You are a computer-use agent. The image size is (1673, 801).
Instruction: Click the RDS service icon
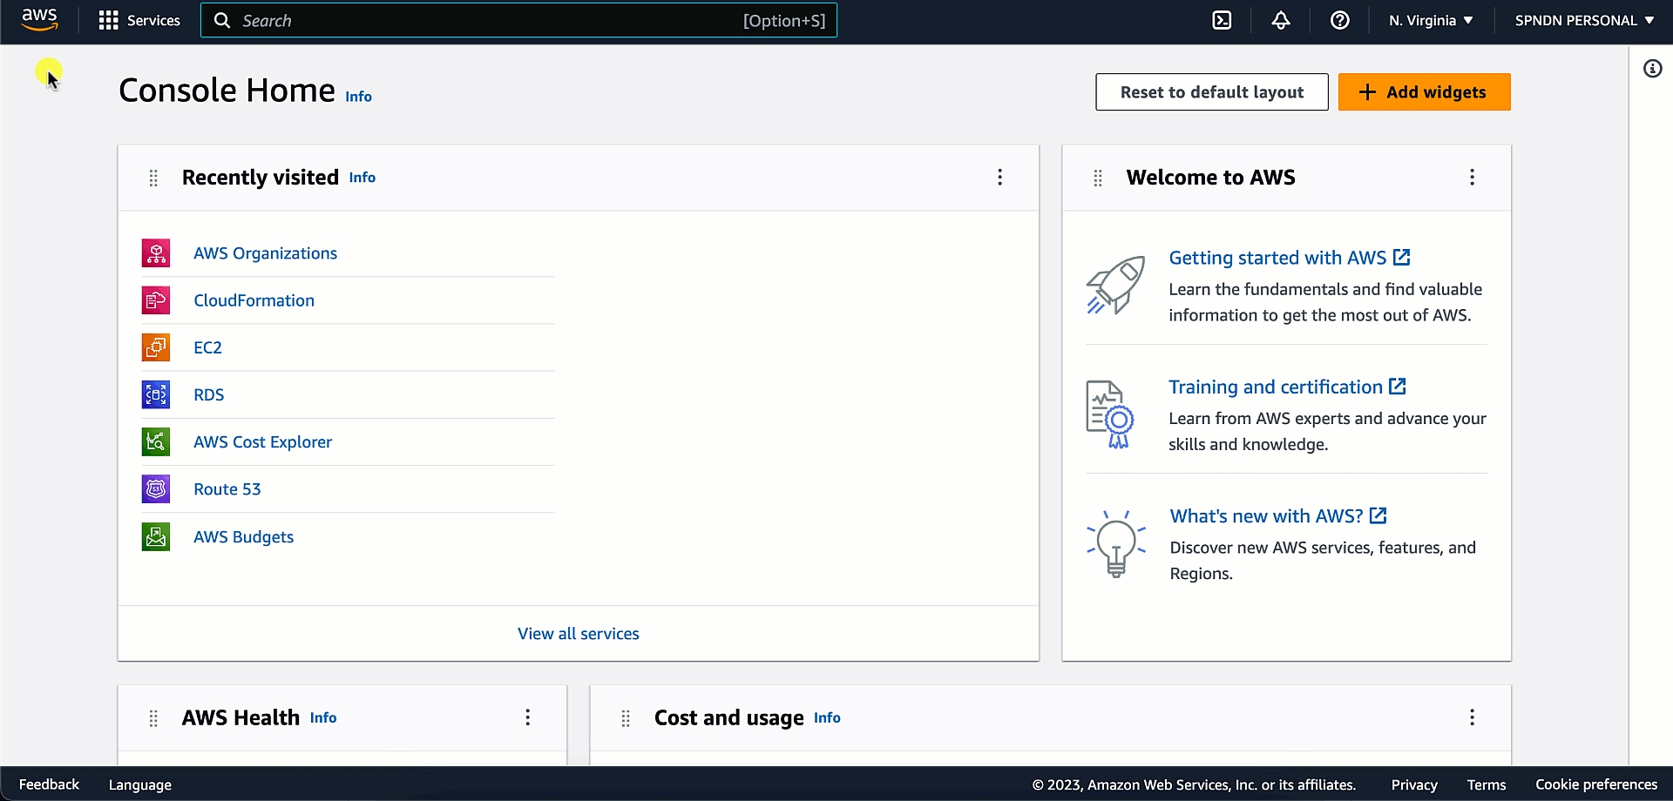point(156,394)
